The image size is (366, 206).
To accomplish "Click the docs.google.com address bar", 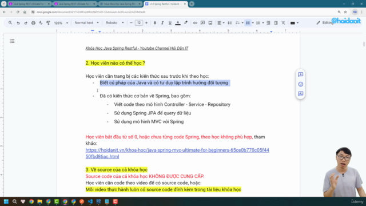I will click(182, 12).
